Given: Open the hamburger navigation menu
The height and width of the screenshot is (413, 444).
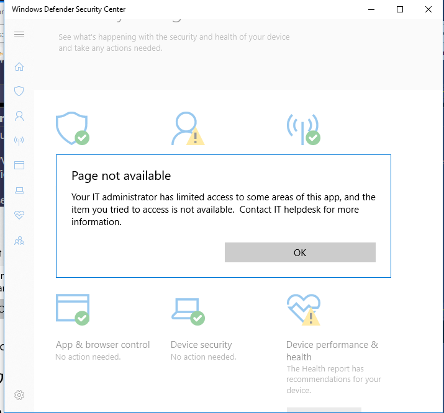Looking at the screenshot, I should tap(19, 35).
